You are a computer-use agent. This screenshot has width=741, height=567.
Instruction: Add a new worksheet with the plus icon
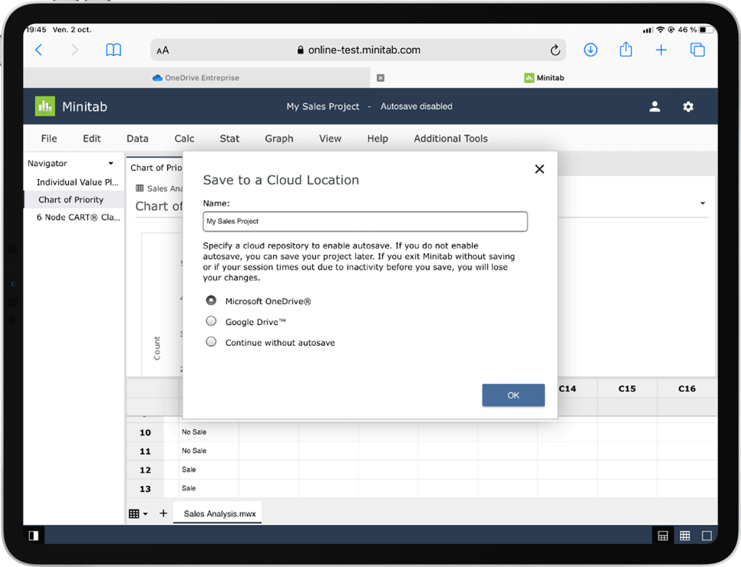[x=163, y=513]
